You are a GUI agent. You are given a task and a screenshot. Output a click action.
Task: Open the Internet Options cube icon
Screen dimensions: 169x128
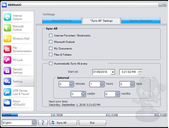click(7, 17)
